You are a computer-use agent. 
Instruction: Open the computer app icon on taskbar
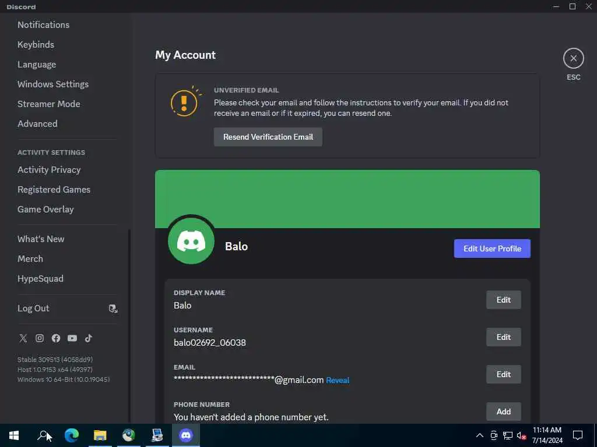157,435
